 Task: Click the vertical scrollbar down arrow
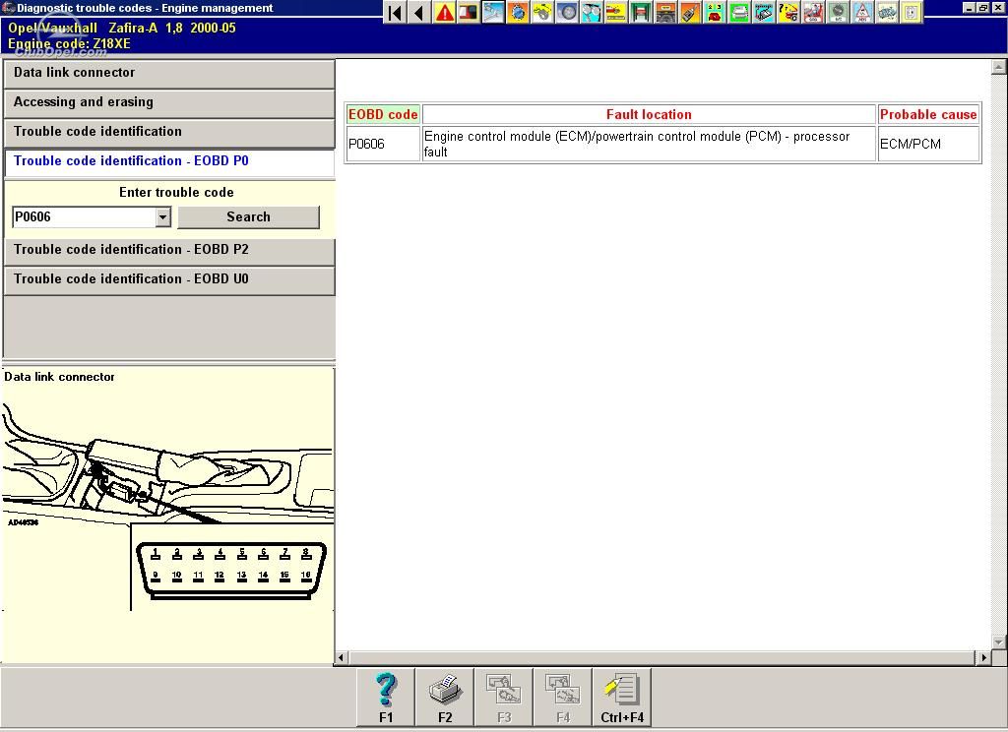click(999, 641)
